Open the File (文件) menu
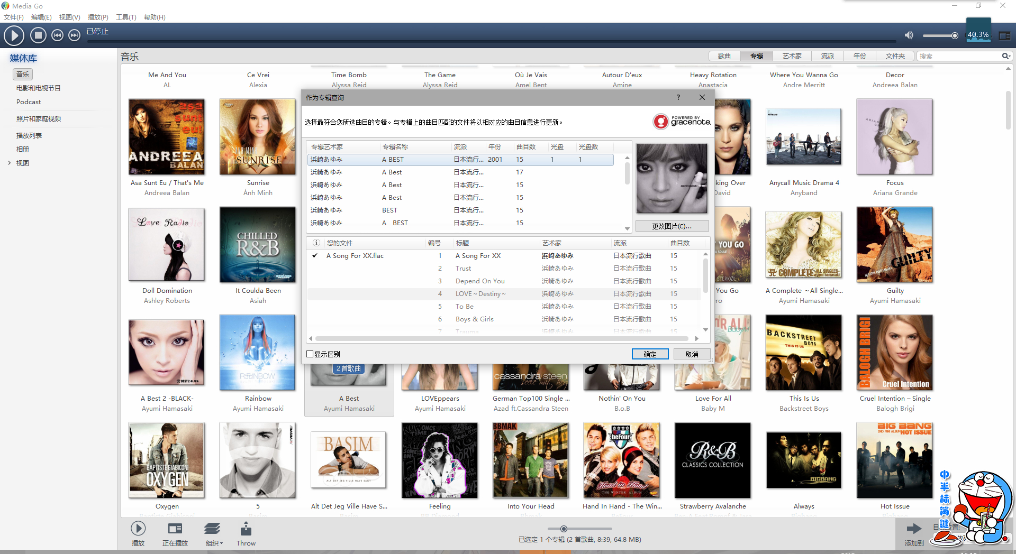 (x=14, y=17)
